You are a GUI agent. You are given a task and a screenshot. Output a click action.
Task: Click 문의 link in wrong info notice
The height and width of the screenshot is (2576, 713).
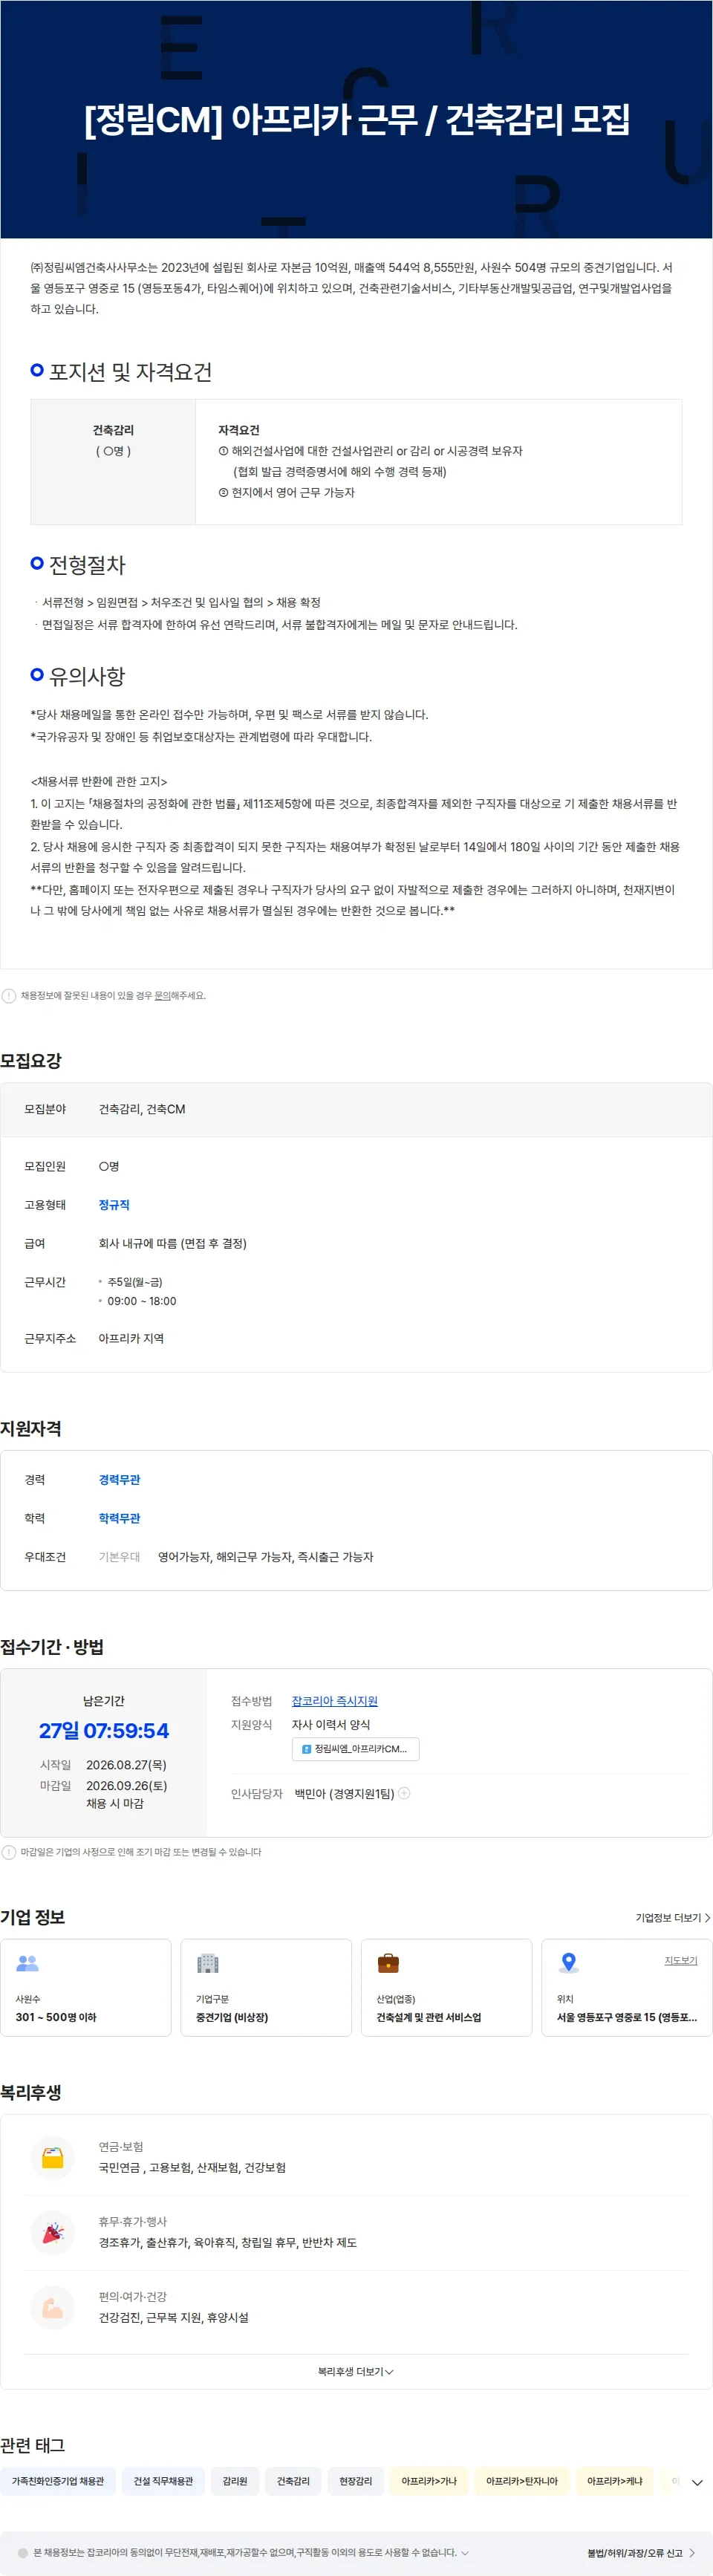(x=161, y=996)
